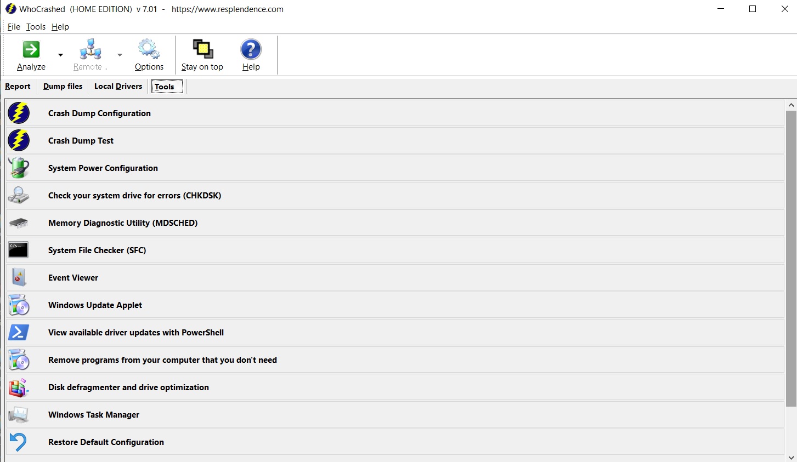
Task: Click the scrollbar down arrow
Action: pyautogui.click(x=791, y=457)
